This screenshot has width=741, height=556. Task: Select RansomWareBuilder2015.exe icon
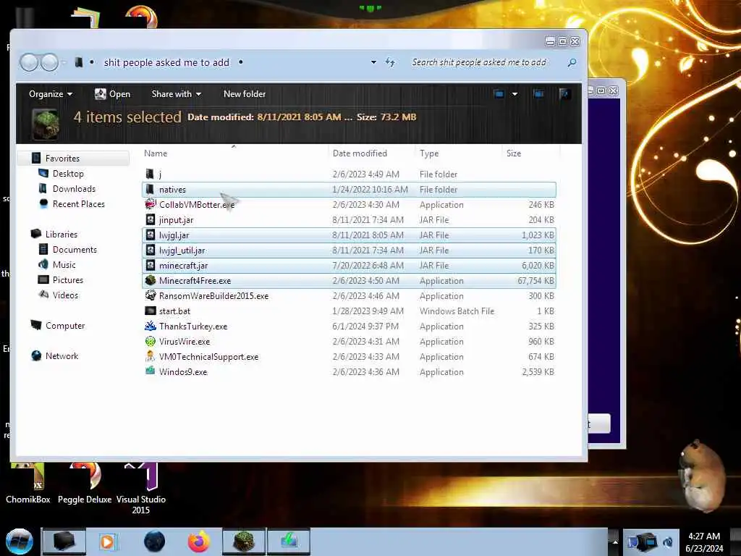[x=151, y=295]
